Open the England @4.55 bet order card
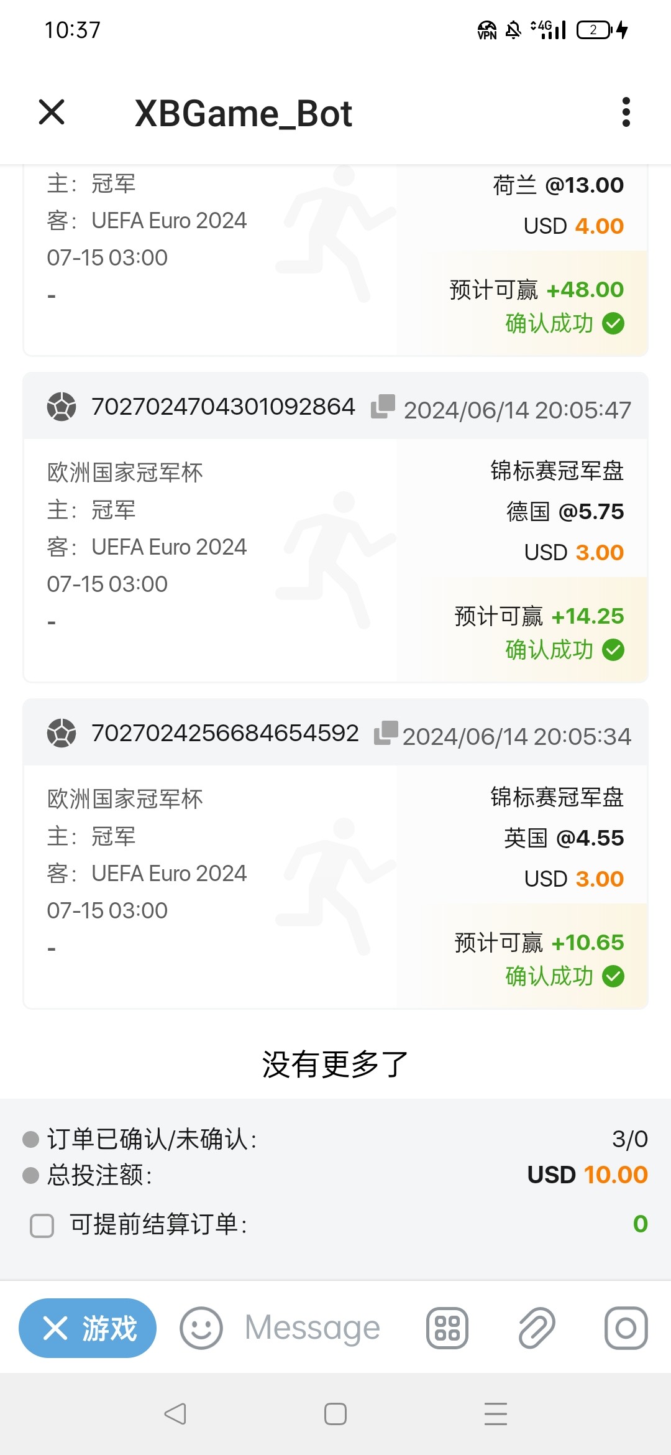The height and width of the screenshot is (1455, 671). click(335, 886)
